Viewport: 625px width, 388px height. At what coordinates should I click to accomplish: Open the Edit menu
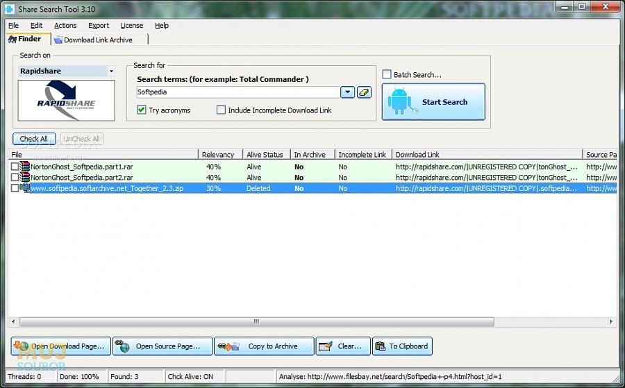click(x=36, y=26)
